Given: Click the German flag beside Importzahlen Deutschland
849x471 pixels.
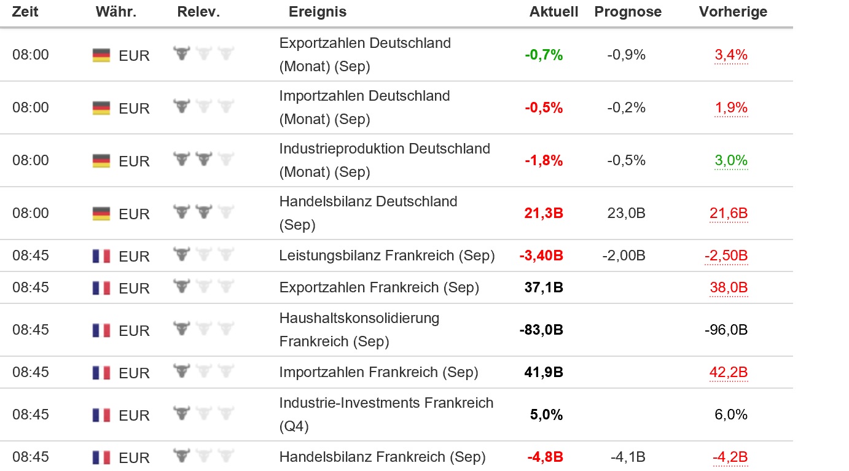Looking at the screenshot, I should tap(101, 108).
